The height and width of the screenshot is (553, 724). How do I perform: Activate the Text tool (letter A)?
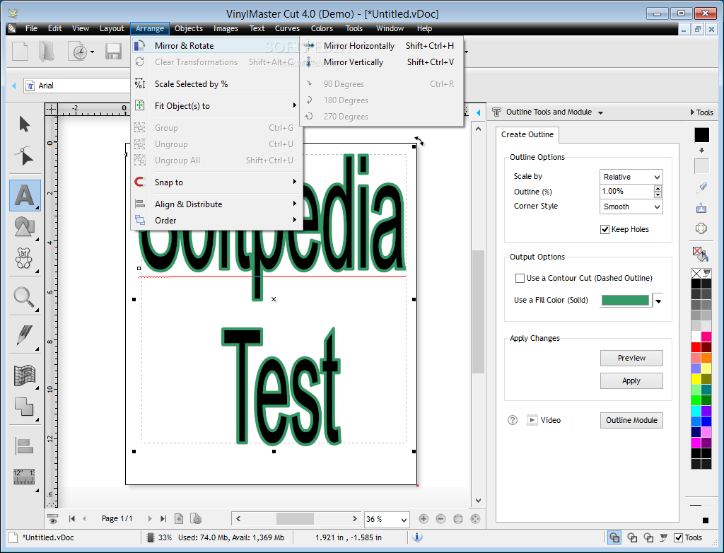click(x=25, y=195)
